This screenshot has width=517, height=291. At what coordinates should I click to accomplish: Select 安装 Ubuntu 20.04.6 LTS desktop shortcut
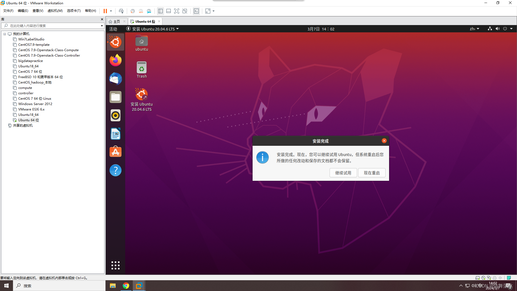(x=142, y=100)
